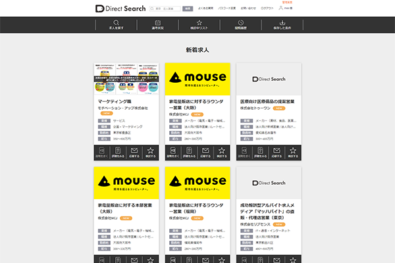Open 検討中リスト star list in the nav bar
395x263 pixels.
pyautogui.click(x=199, y=25)
